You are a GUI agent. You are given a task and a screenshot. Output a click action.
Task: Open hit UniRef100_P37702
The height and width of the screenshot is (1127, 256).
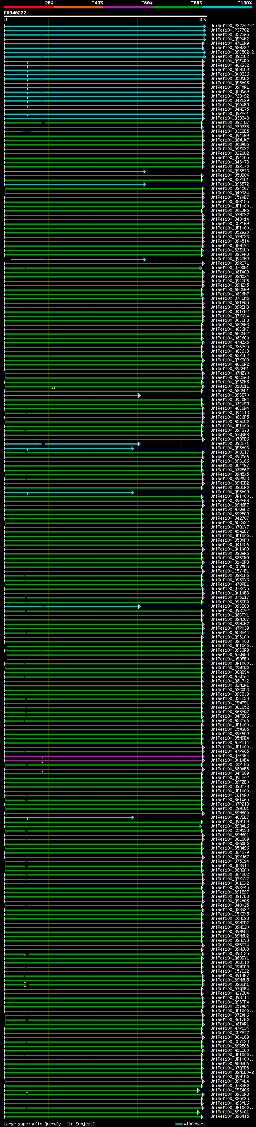pos(230,30)
